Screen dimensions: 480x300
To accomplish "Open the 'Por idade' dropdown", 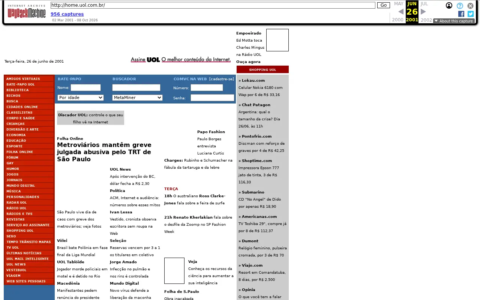I will point(81,97).
